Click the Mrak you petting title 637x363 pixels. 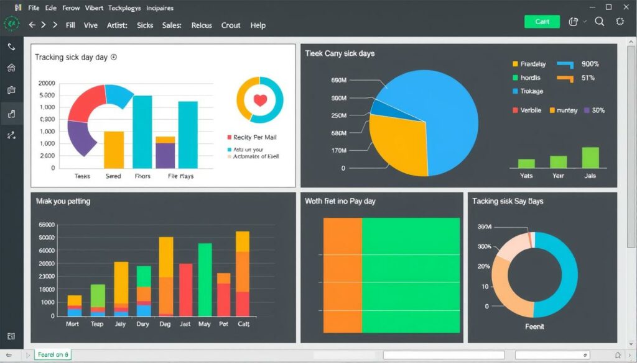[x=63, y=201]
